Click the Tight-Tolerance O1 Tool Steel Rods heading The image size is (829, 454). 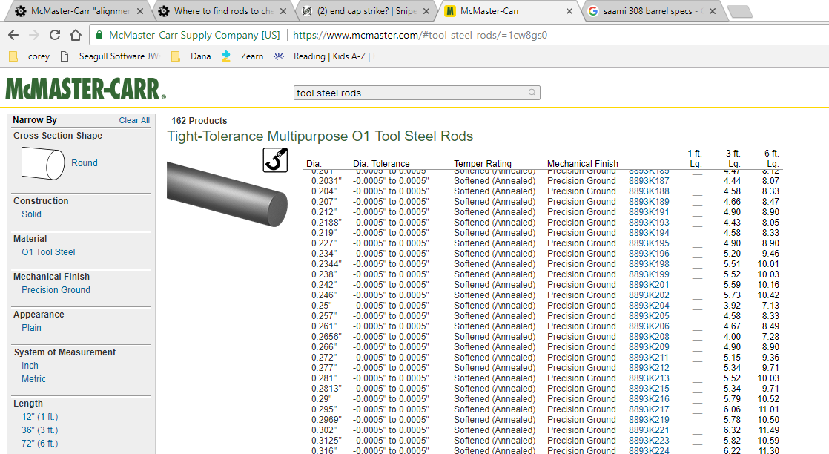(x=320, y=136)
